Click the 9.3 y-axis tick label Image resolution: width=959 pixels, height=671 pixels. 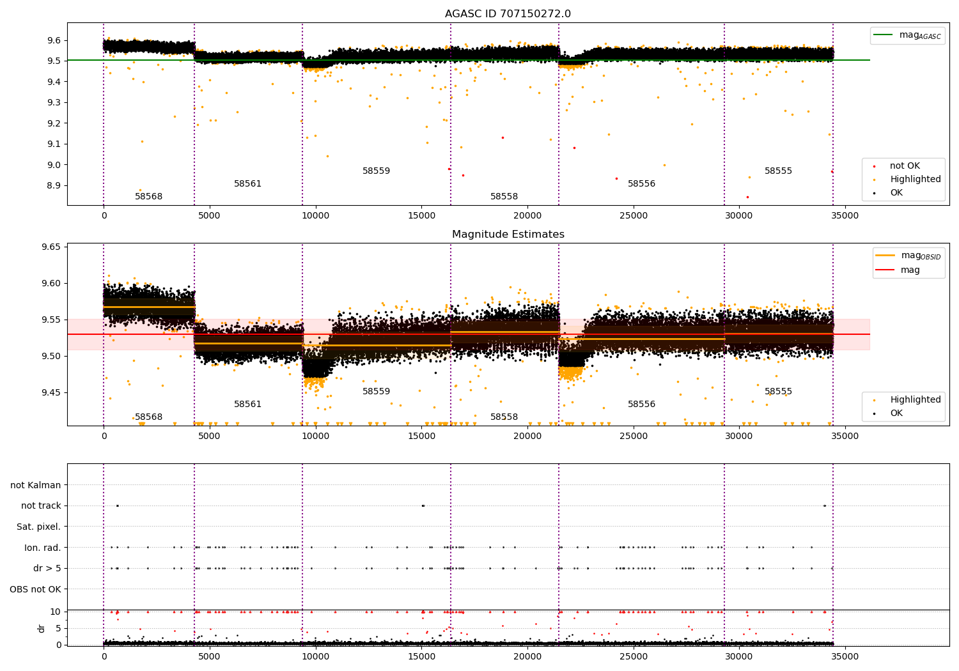[54, 103]
